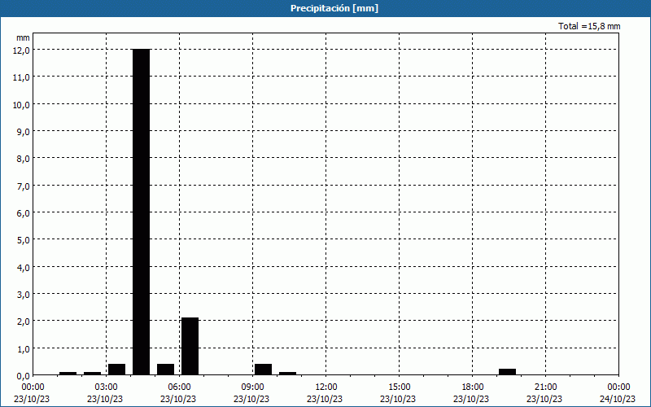Click the 09:00 time label
651x407 pixels.
click(252, 387)
